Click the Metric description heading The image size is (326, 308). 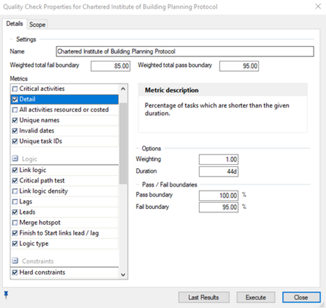click(x=171, y=90)
